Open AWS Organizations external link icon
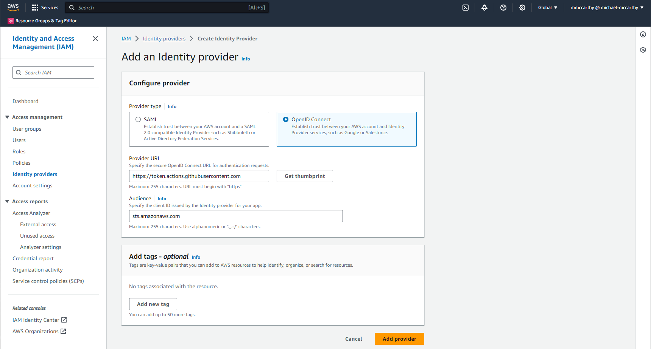The height and width of the screenshot is (349, 651). point(63,331)
